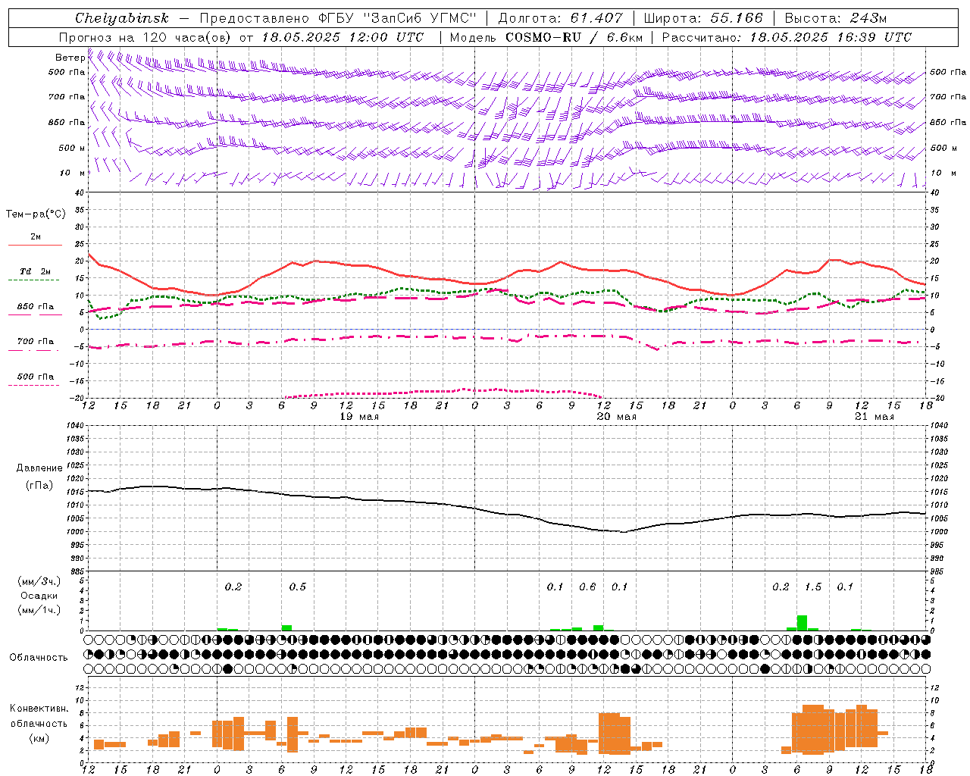The height and width of the screenshot is (776, 970).
Task: Click the '20 мая' date label
Action: pos(617,417)
